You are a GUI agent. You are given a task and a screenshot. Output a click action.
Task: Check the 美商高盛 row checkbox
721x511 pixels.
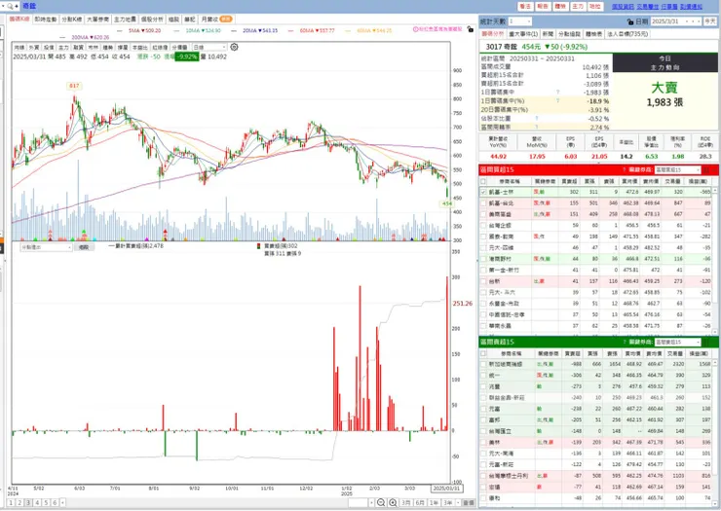(x=483, y=214)
